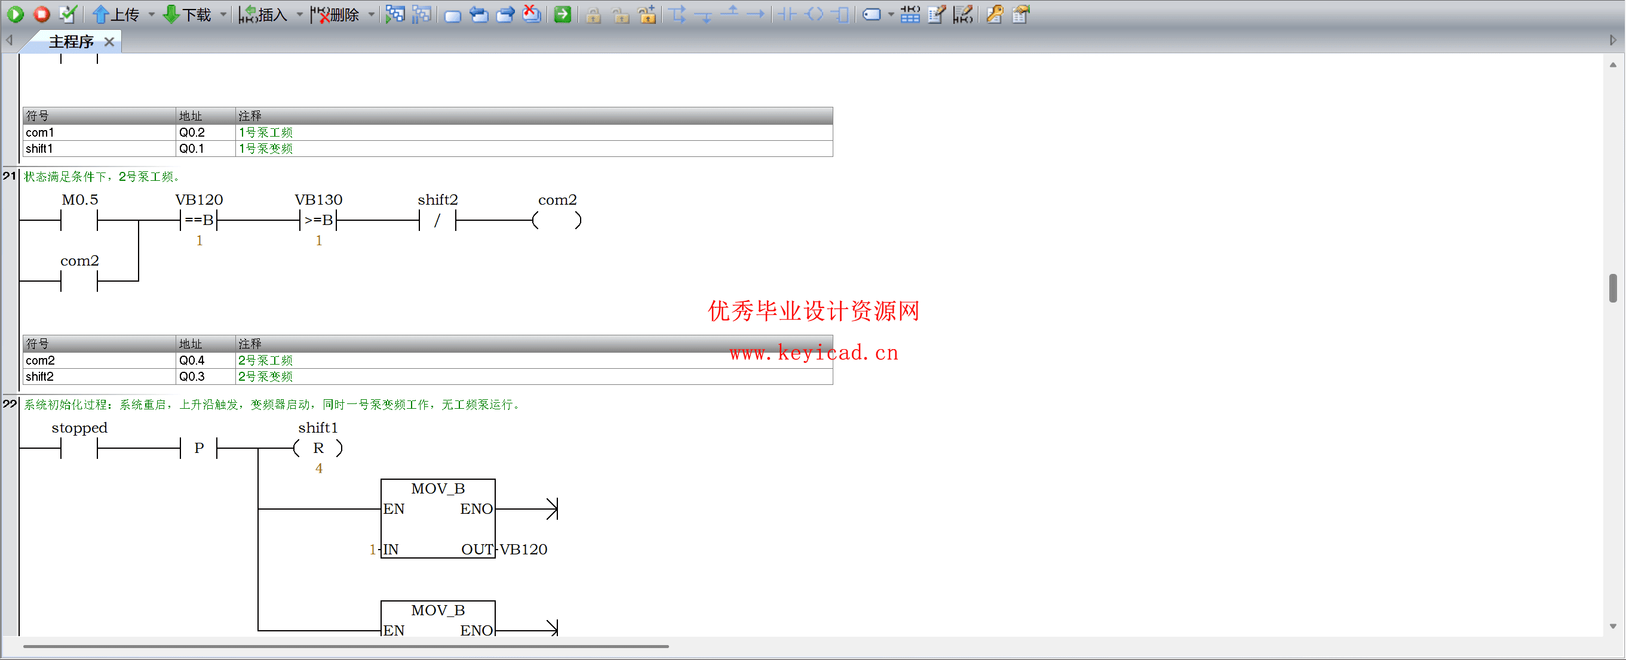
Task: Click com1 symbol cell in table
Action: pyautogui.click(x=100, y=132)
